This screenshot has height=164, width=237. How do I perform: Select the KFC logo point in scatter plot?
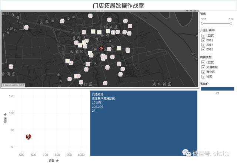click(x=29, y=137)
